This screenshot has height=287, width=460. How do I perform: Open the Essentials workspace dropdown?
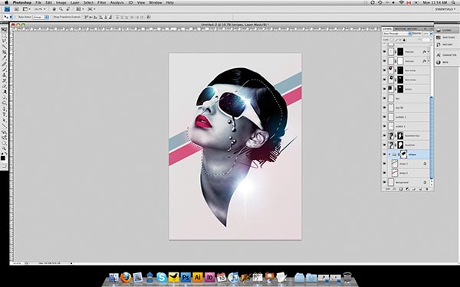445,9
